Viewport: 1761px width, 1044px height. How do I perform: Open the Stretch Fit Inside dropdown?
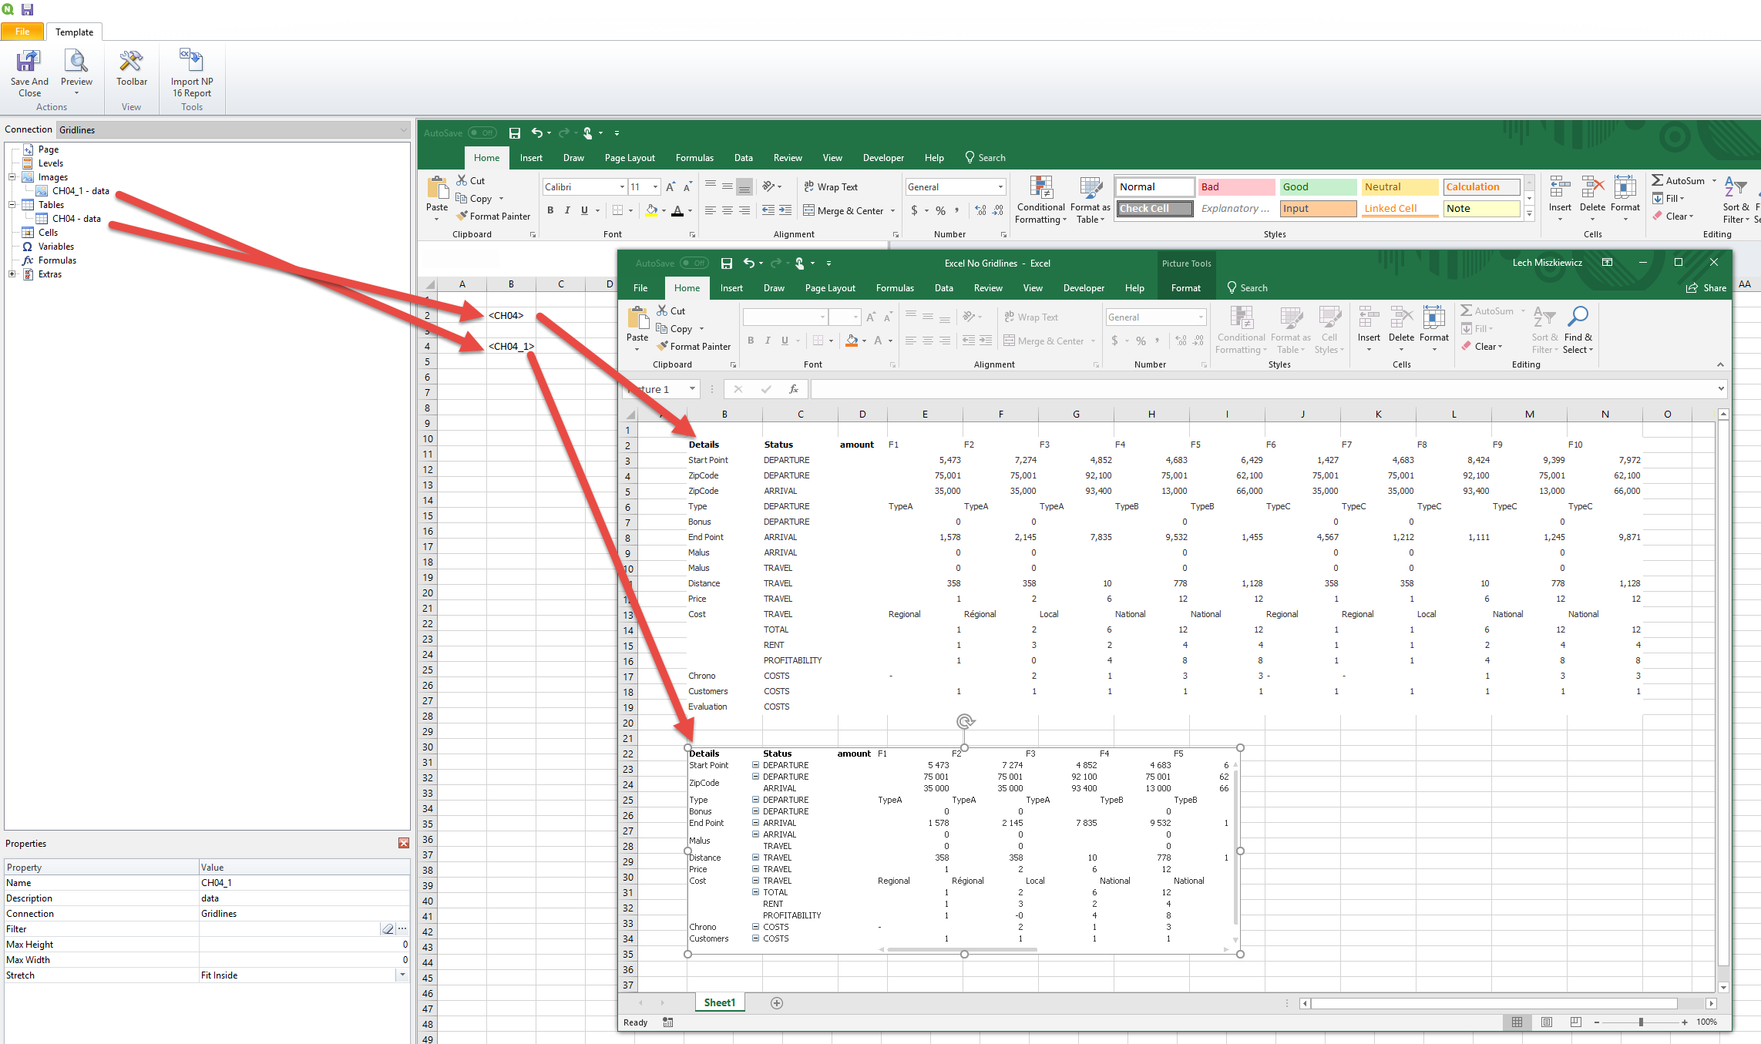tap(402, 975)
